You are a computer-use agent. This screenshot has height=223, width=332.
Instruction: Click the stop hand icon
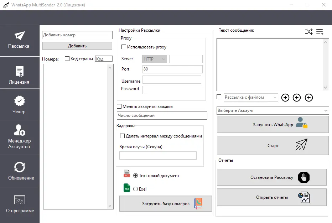304,177
